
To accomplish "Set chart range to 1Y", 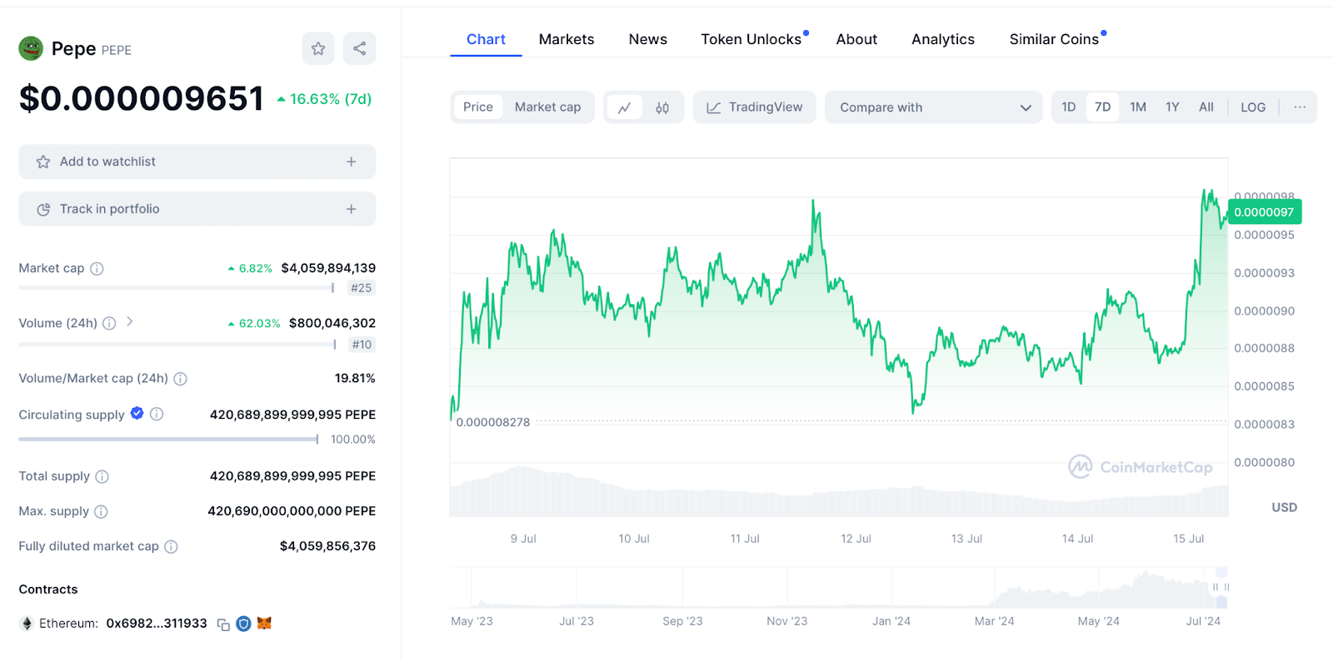I will [x=1172, y=107].
